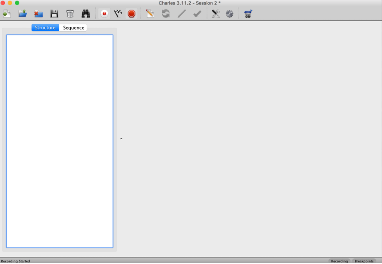
Task: Click the split pane divider handle
Action: [121, 139]
